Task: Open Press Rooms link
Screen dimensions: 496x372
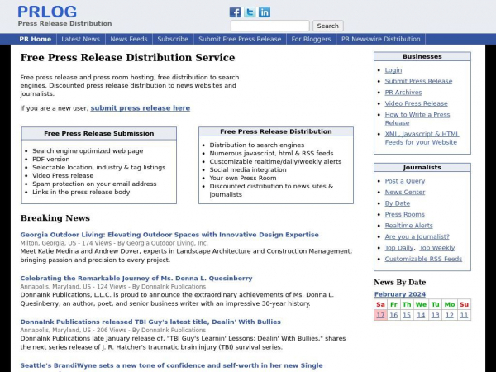Action: click(404, 214)
